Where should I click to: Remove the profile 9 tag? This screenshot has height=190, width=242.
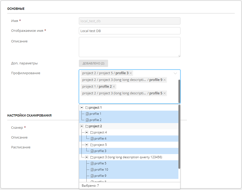point(164,80)
